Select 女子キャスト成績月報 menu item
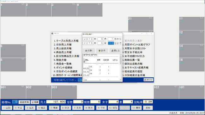205x115 pixels. point(135,68)
